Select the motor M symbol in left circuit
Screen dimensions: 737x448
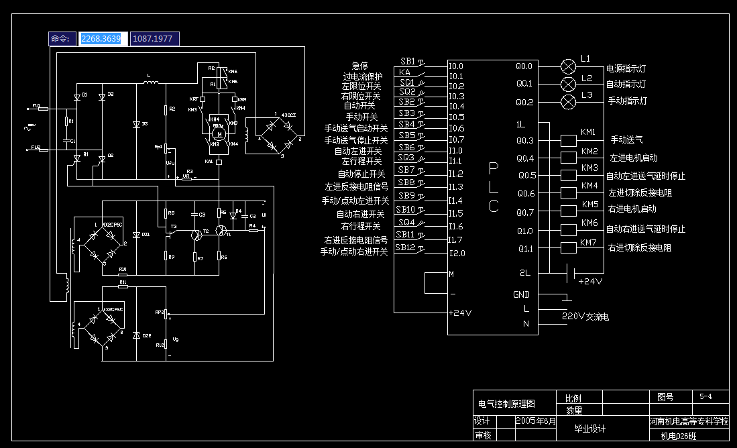[x=219, y=134]
